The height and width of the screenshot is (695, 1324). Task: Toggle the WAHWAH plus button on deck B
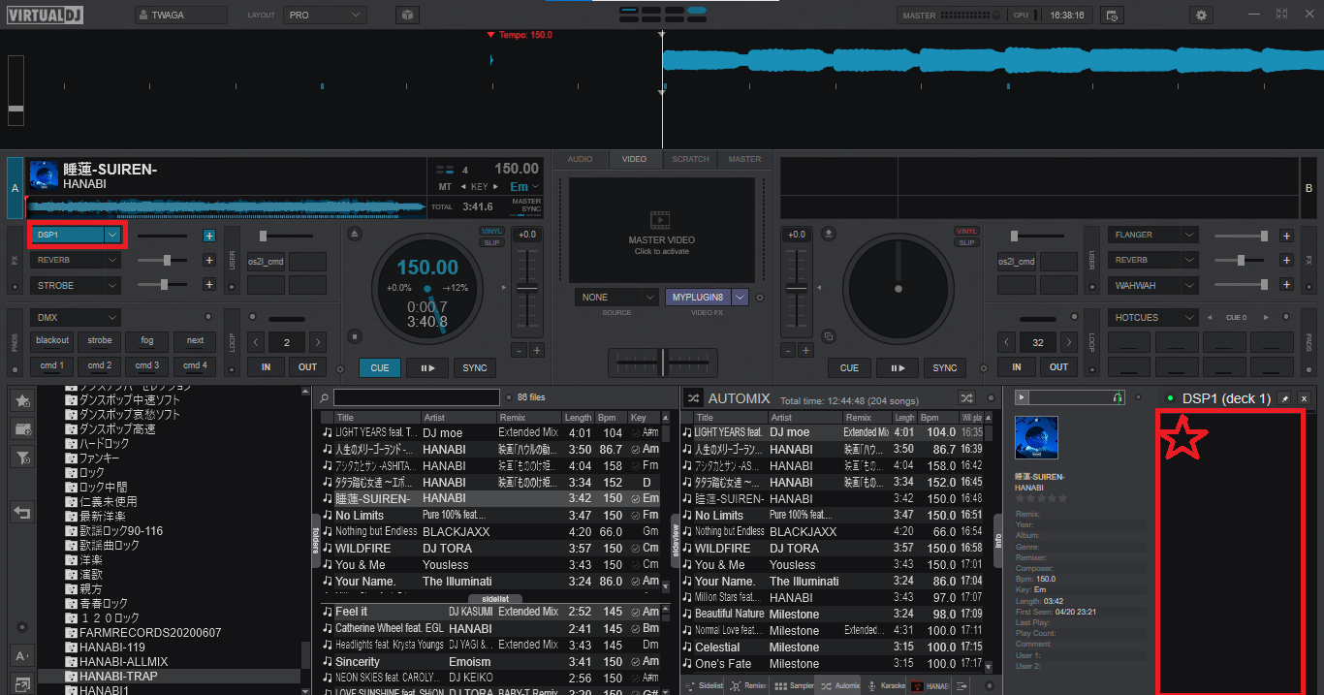[1286, 285]
